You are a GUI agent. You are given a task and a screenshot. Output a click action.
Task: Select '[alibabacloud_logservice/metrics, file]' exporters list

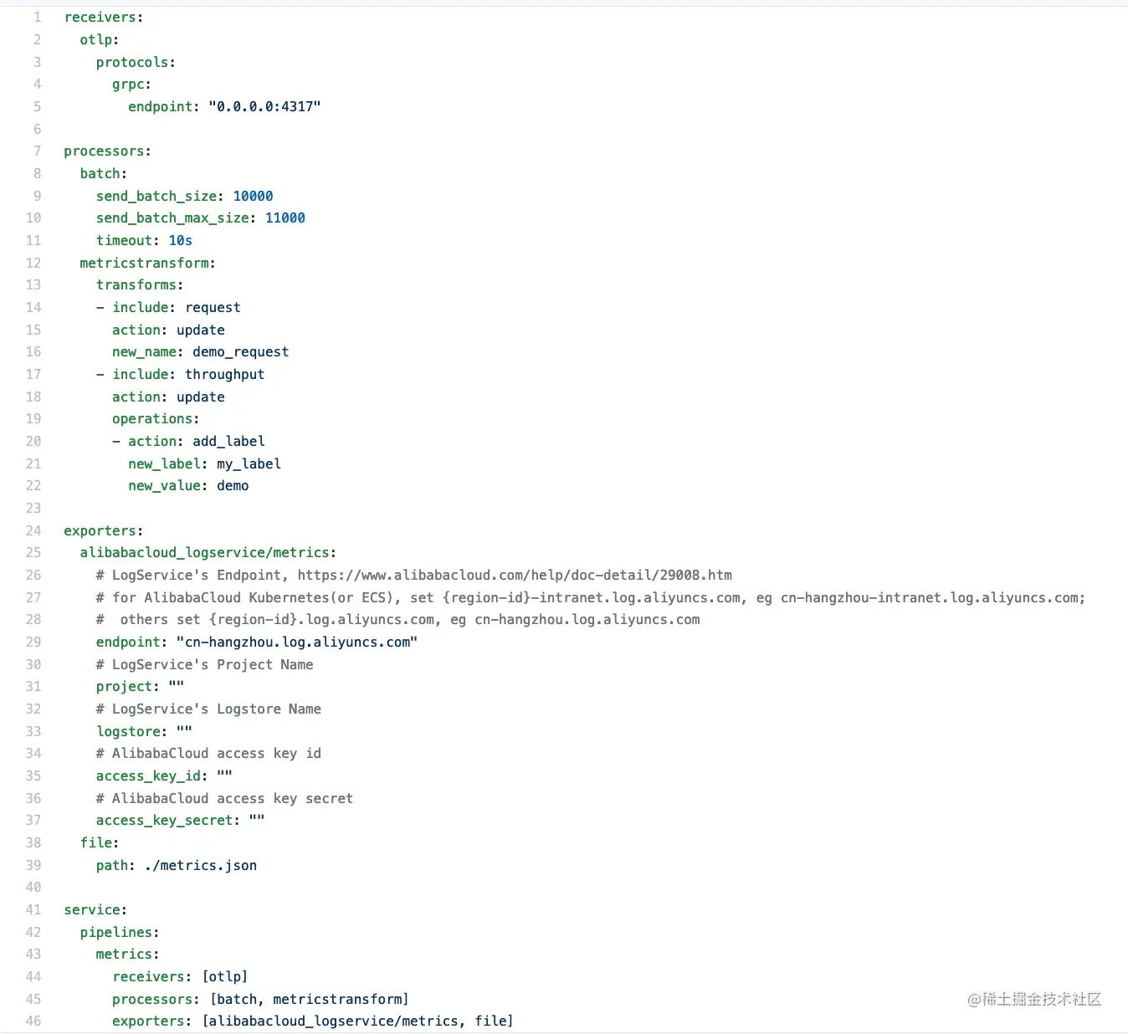(x=357, y=1021)
